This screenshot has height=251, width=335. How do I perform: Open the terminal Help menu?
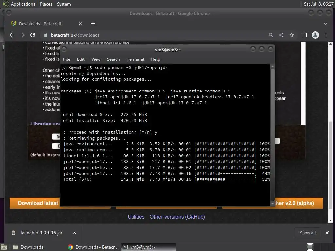[x=155, y=59]
